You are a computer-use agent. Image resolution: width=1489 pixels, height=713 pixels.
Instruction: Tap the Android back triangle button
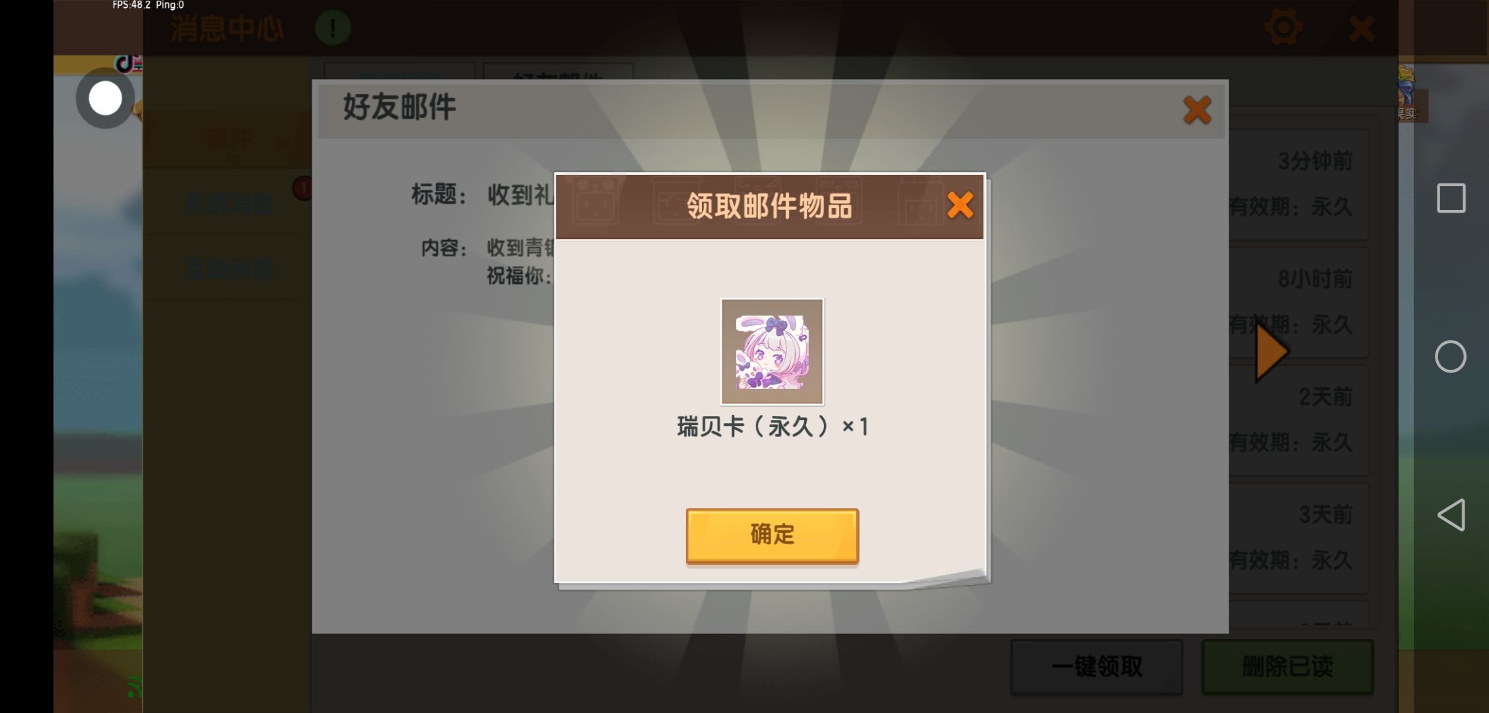(x=1451, y=515)
